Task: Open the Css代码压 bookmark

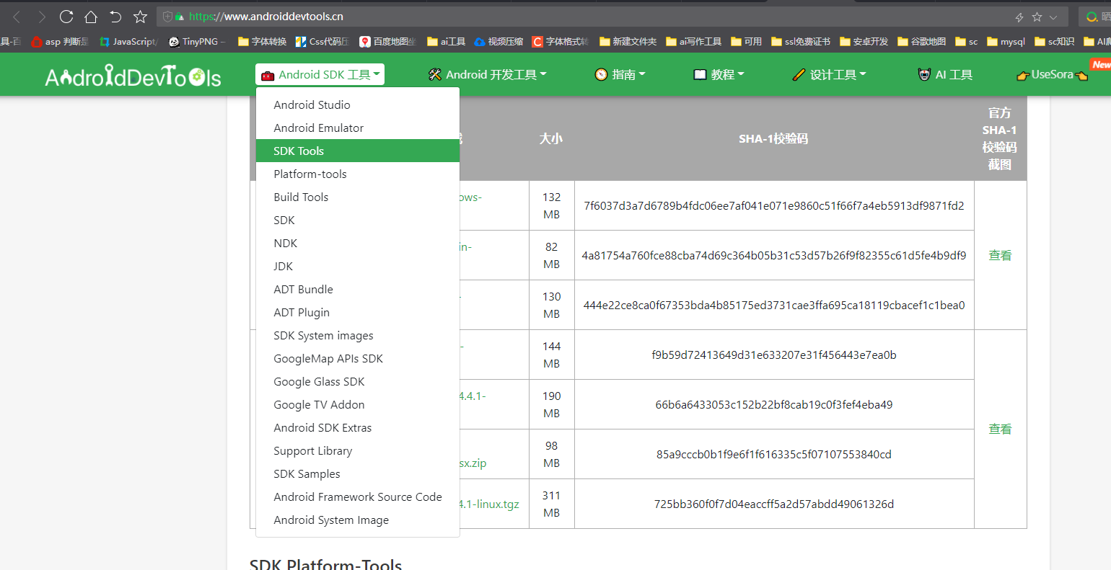Action: (x=322, y=42)
